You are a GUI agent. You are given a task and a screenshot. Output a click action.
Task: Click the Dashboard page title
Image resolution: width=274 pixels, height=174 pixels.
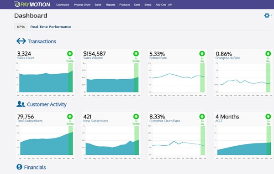point(31,15)
